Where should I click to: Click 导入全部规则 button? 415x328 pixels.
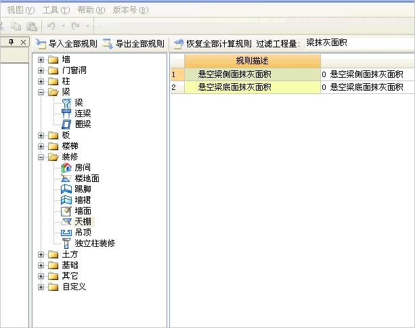(x=67, y=43)
